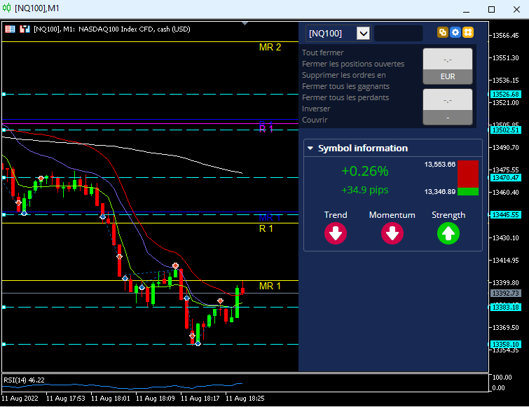The image size is (529, 407).
Task: Click the red arrow marker at 18:09 swing high
Action: (175, 266)
